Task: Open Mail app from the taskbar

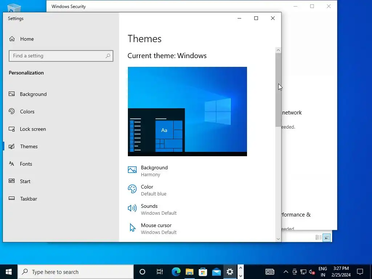Action: [217, 272]
